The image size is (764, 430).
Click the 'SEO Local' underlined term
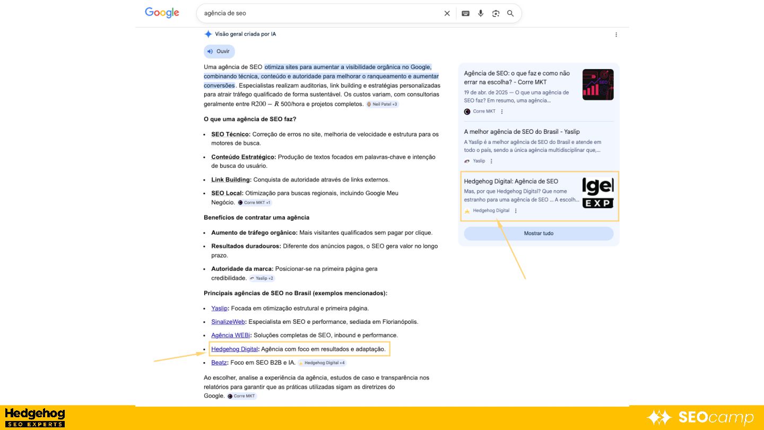pos(227,193)
